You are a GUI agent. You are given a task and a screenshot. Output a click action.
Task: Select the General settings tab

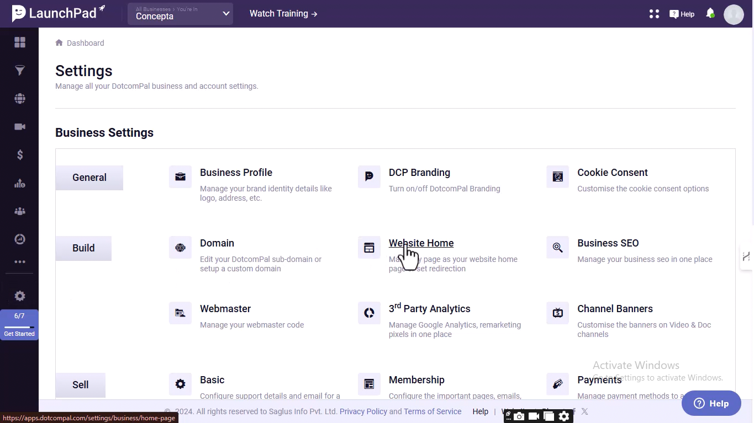89,178
